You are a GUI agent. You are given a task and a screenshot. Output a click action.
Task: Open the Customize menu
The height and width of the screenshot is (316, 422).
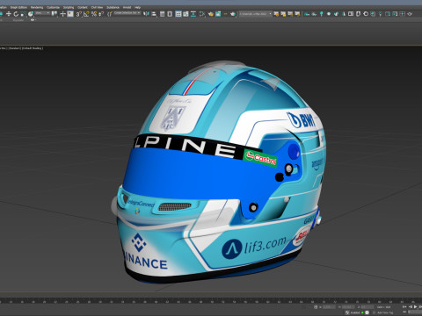(x=53, y=7)
